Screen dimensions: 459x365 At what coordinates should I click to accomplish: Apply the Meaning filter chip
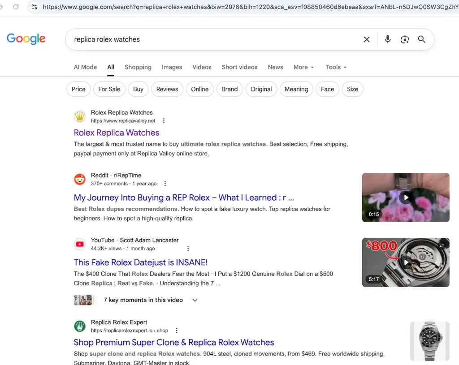pos(296,89)
